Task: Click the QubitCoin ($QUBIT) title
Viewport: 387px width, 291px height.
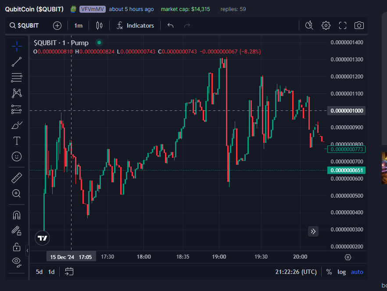Action: click(34, 9)
